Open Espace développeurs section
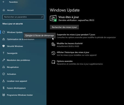The width and height of the screenshot is (124, 105). pyautogui.click(x=16, y=88)
